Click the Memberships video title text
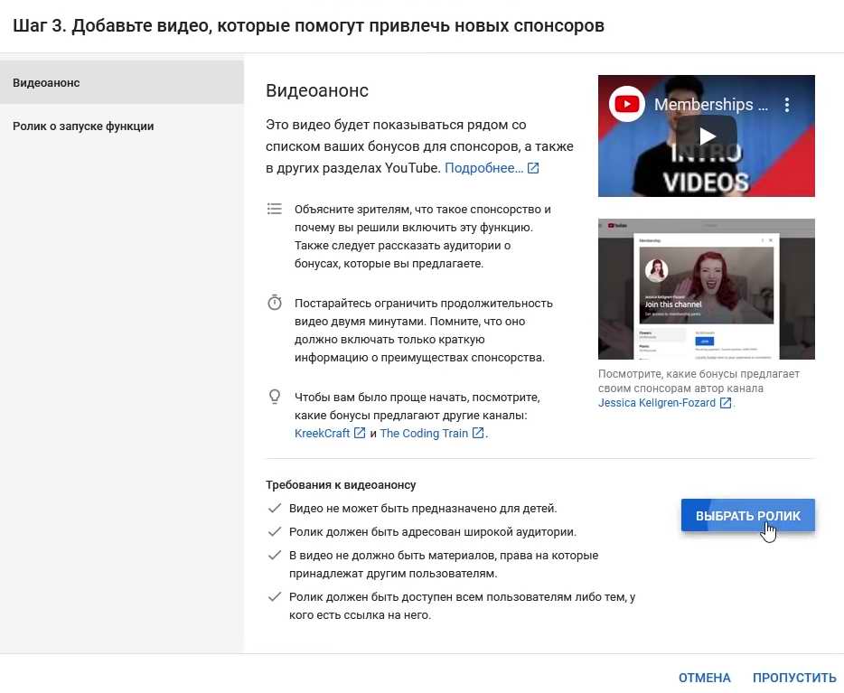This screenshot has width=844, height=693. 710,105
